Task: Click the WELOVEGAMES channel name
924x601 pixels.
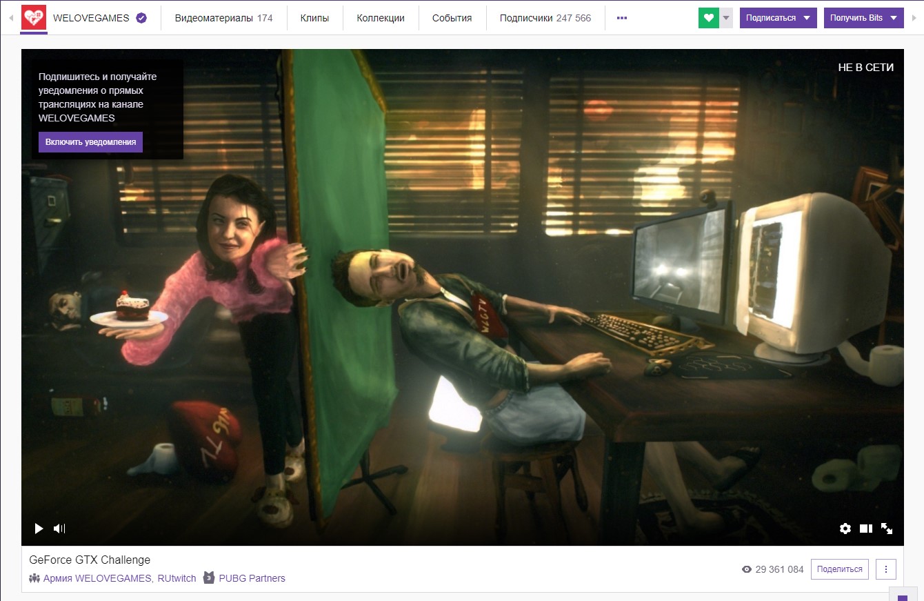Action: (91, 18)
